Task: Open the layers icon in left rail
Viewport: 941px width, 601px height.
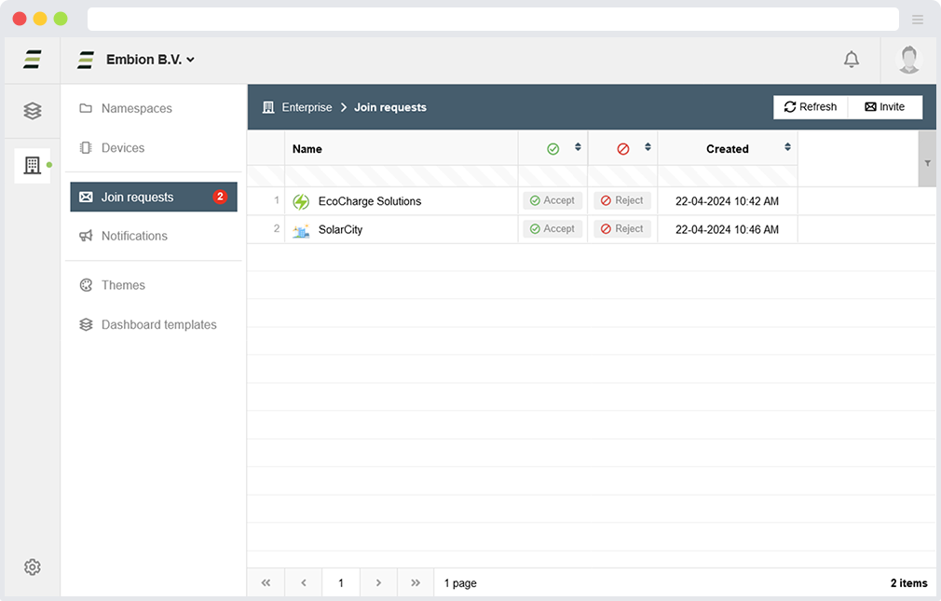Action: click(x=33, y=111)
